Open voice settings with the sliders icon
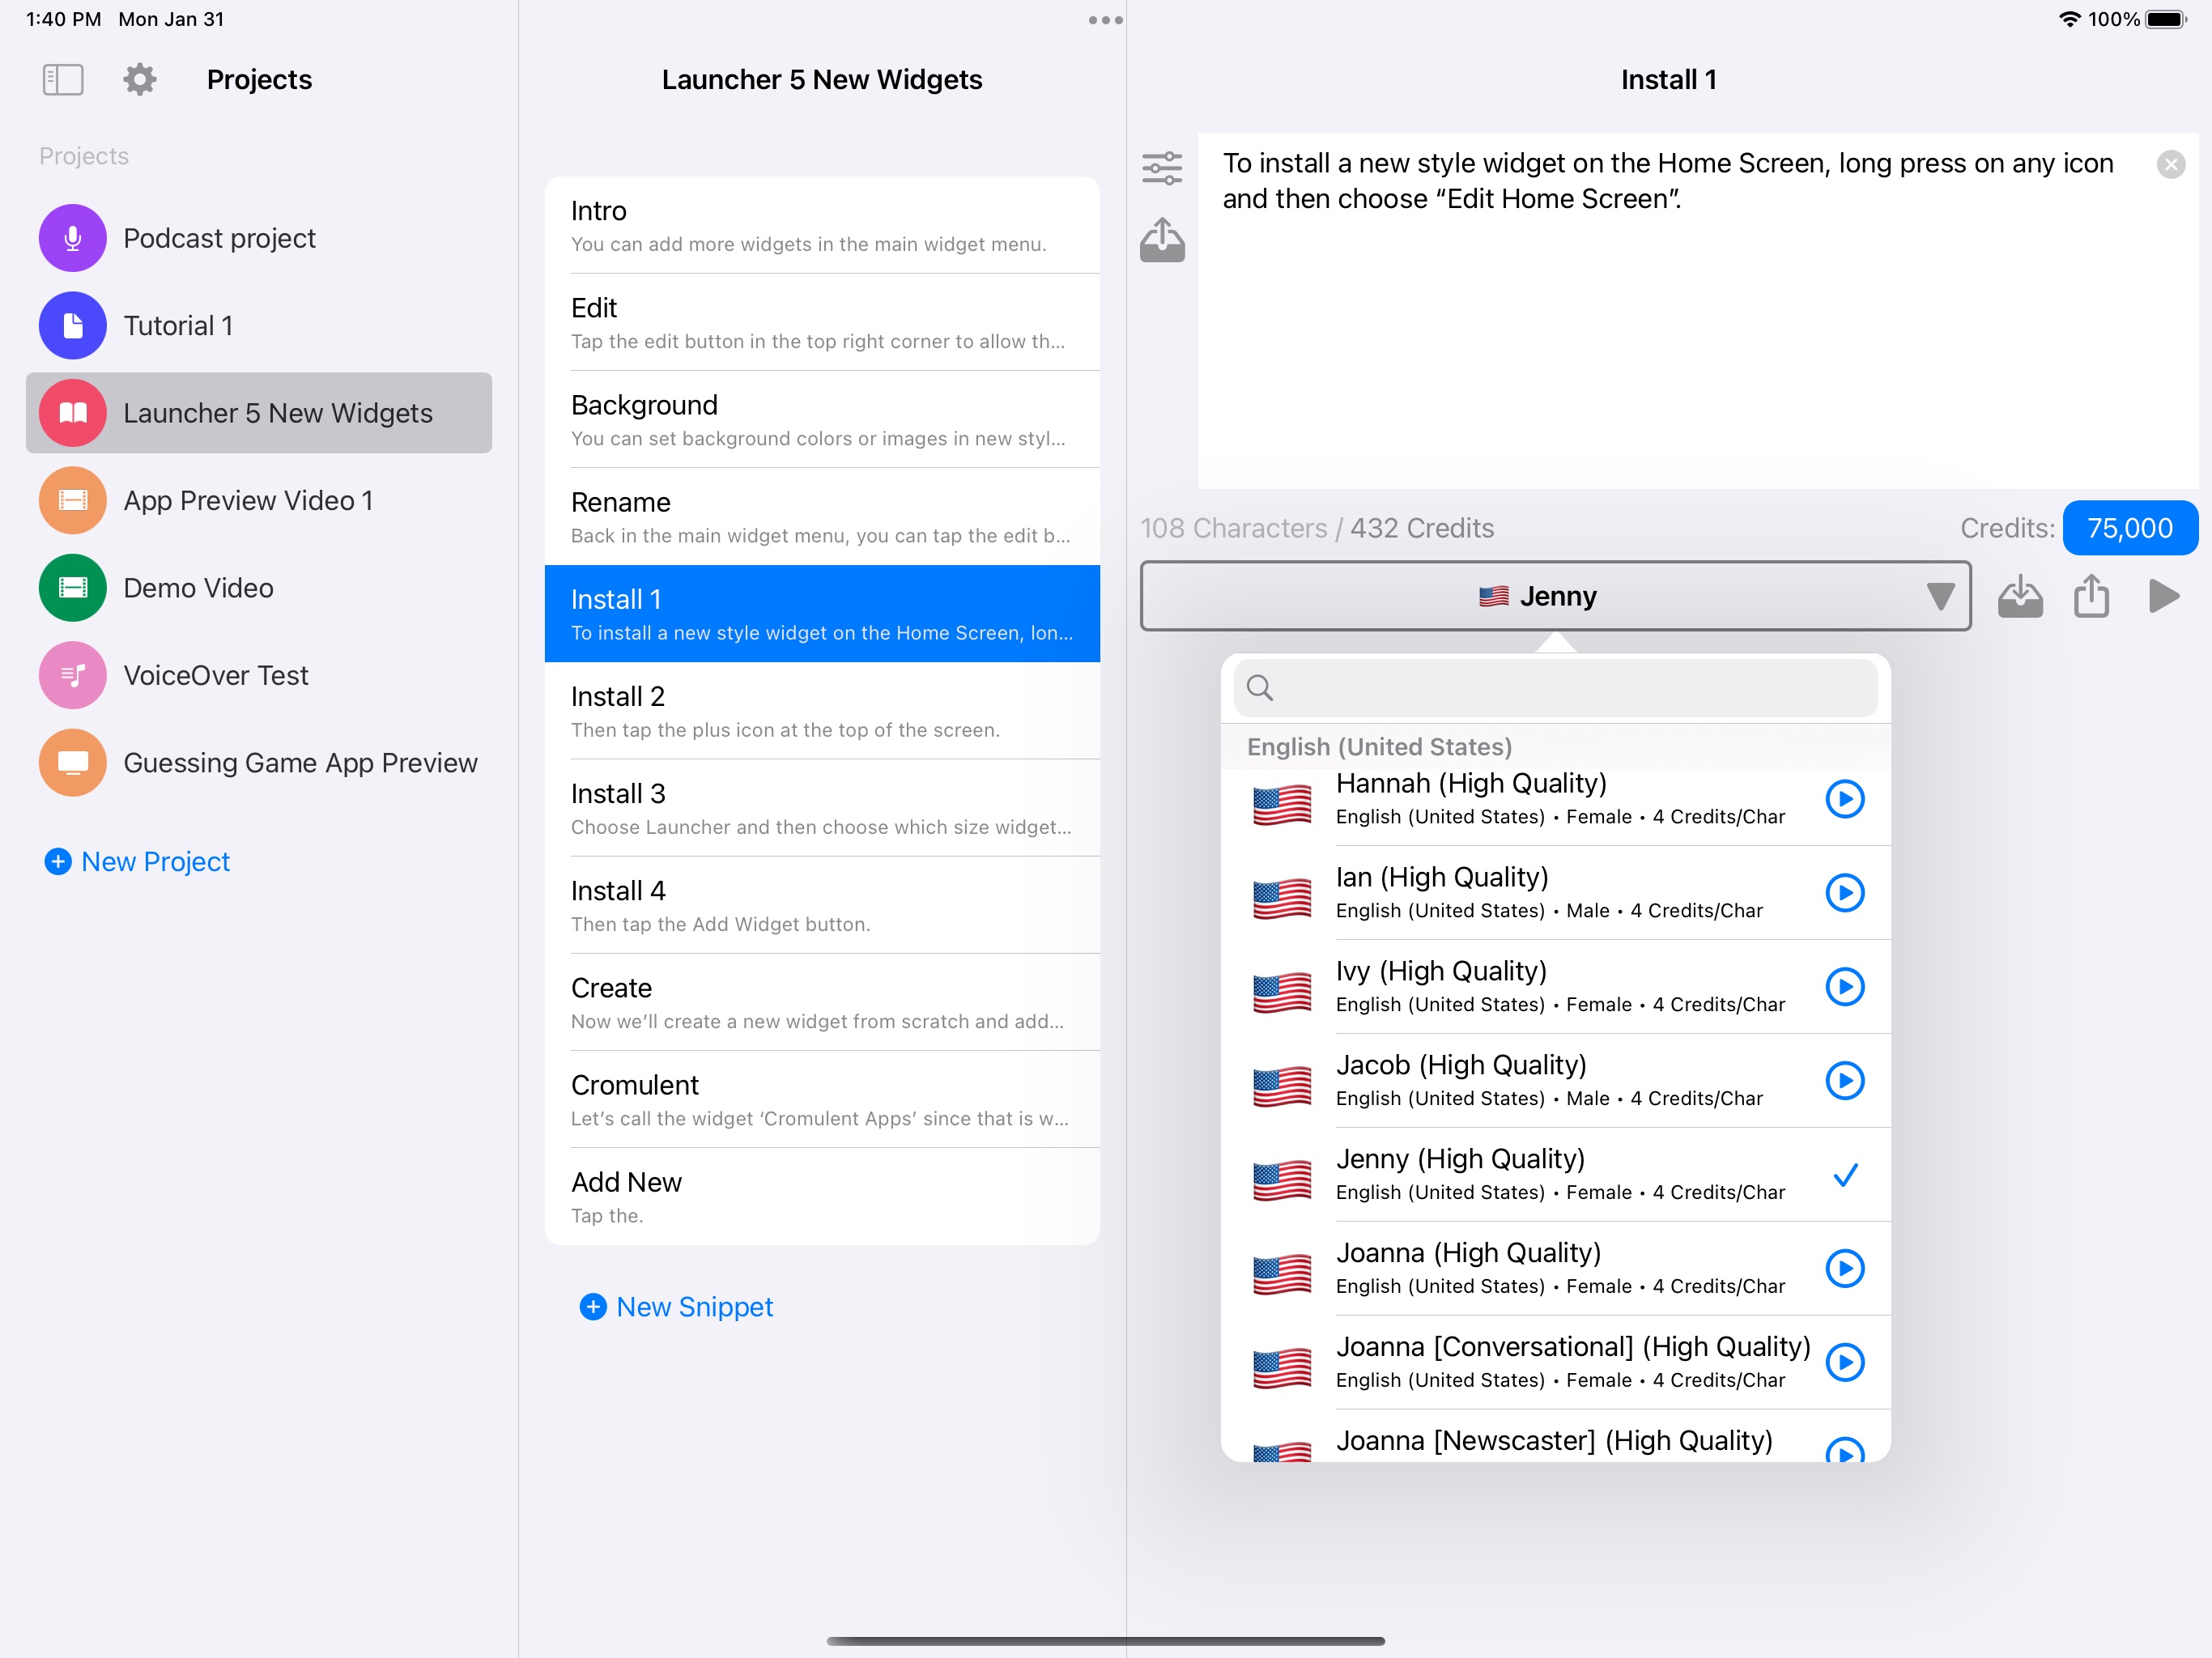This screenshot has height=1658, width=2212. pyautogui.click(x=1161, y=168)
